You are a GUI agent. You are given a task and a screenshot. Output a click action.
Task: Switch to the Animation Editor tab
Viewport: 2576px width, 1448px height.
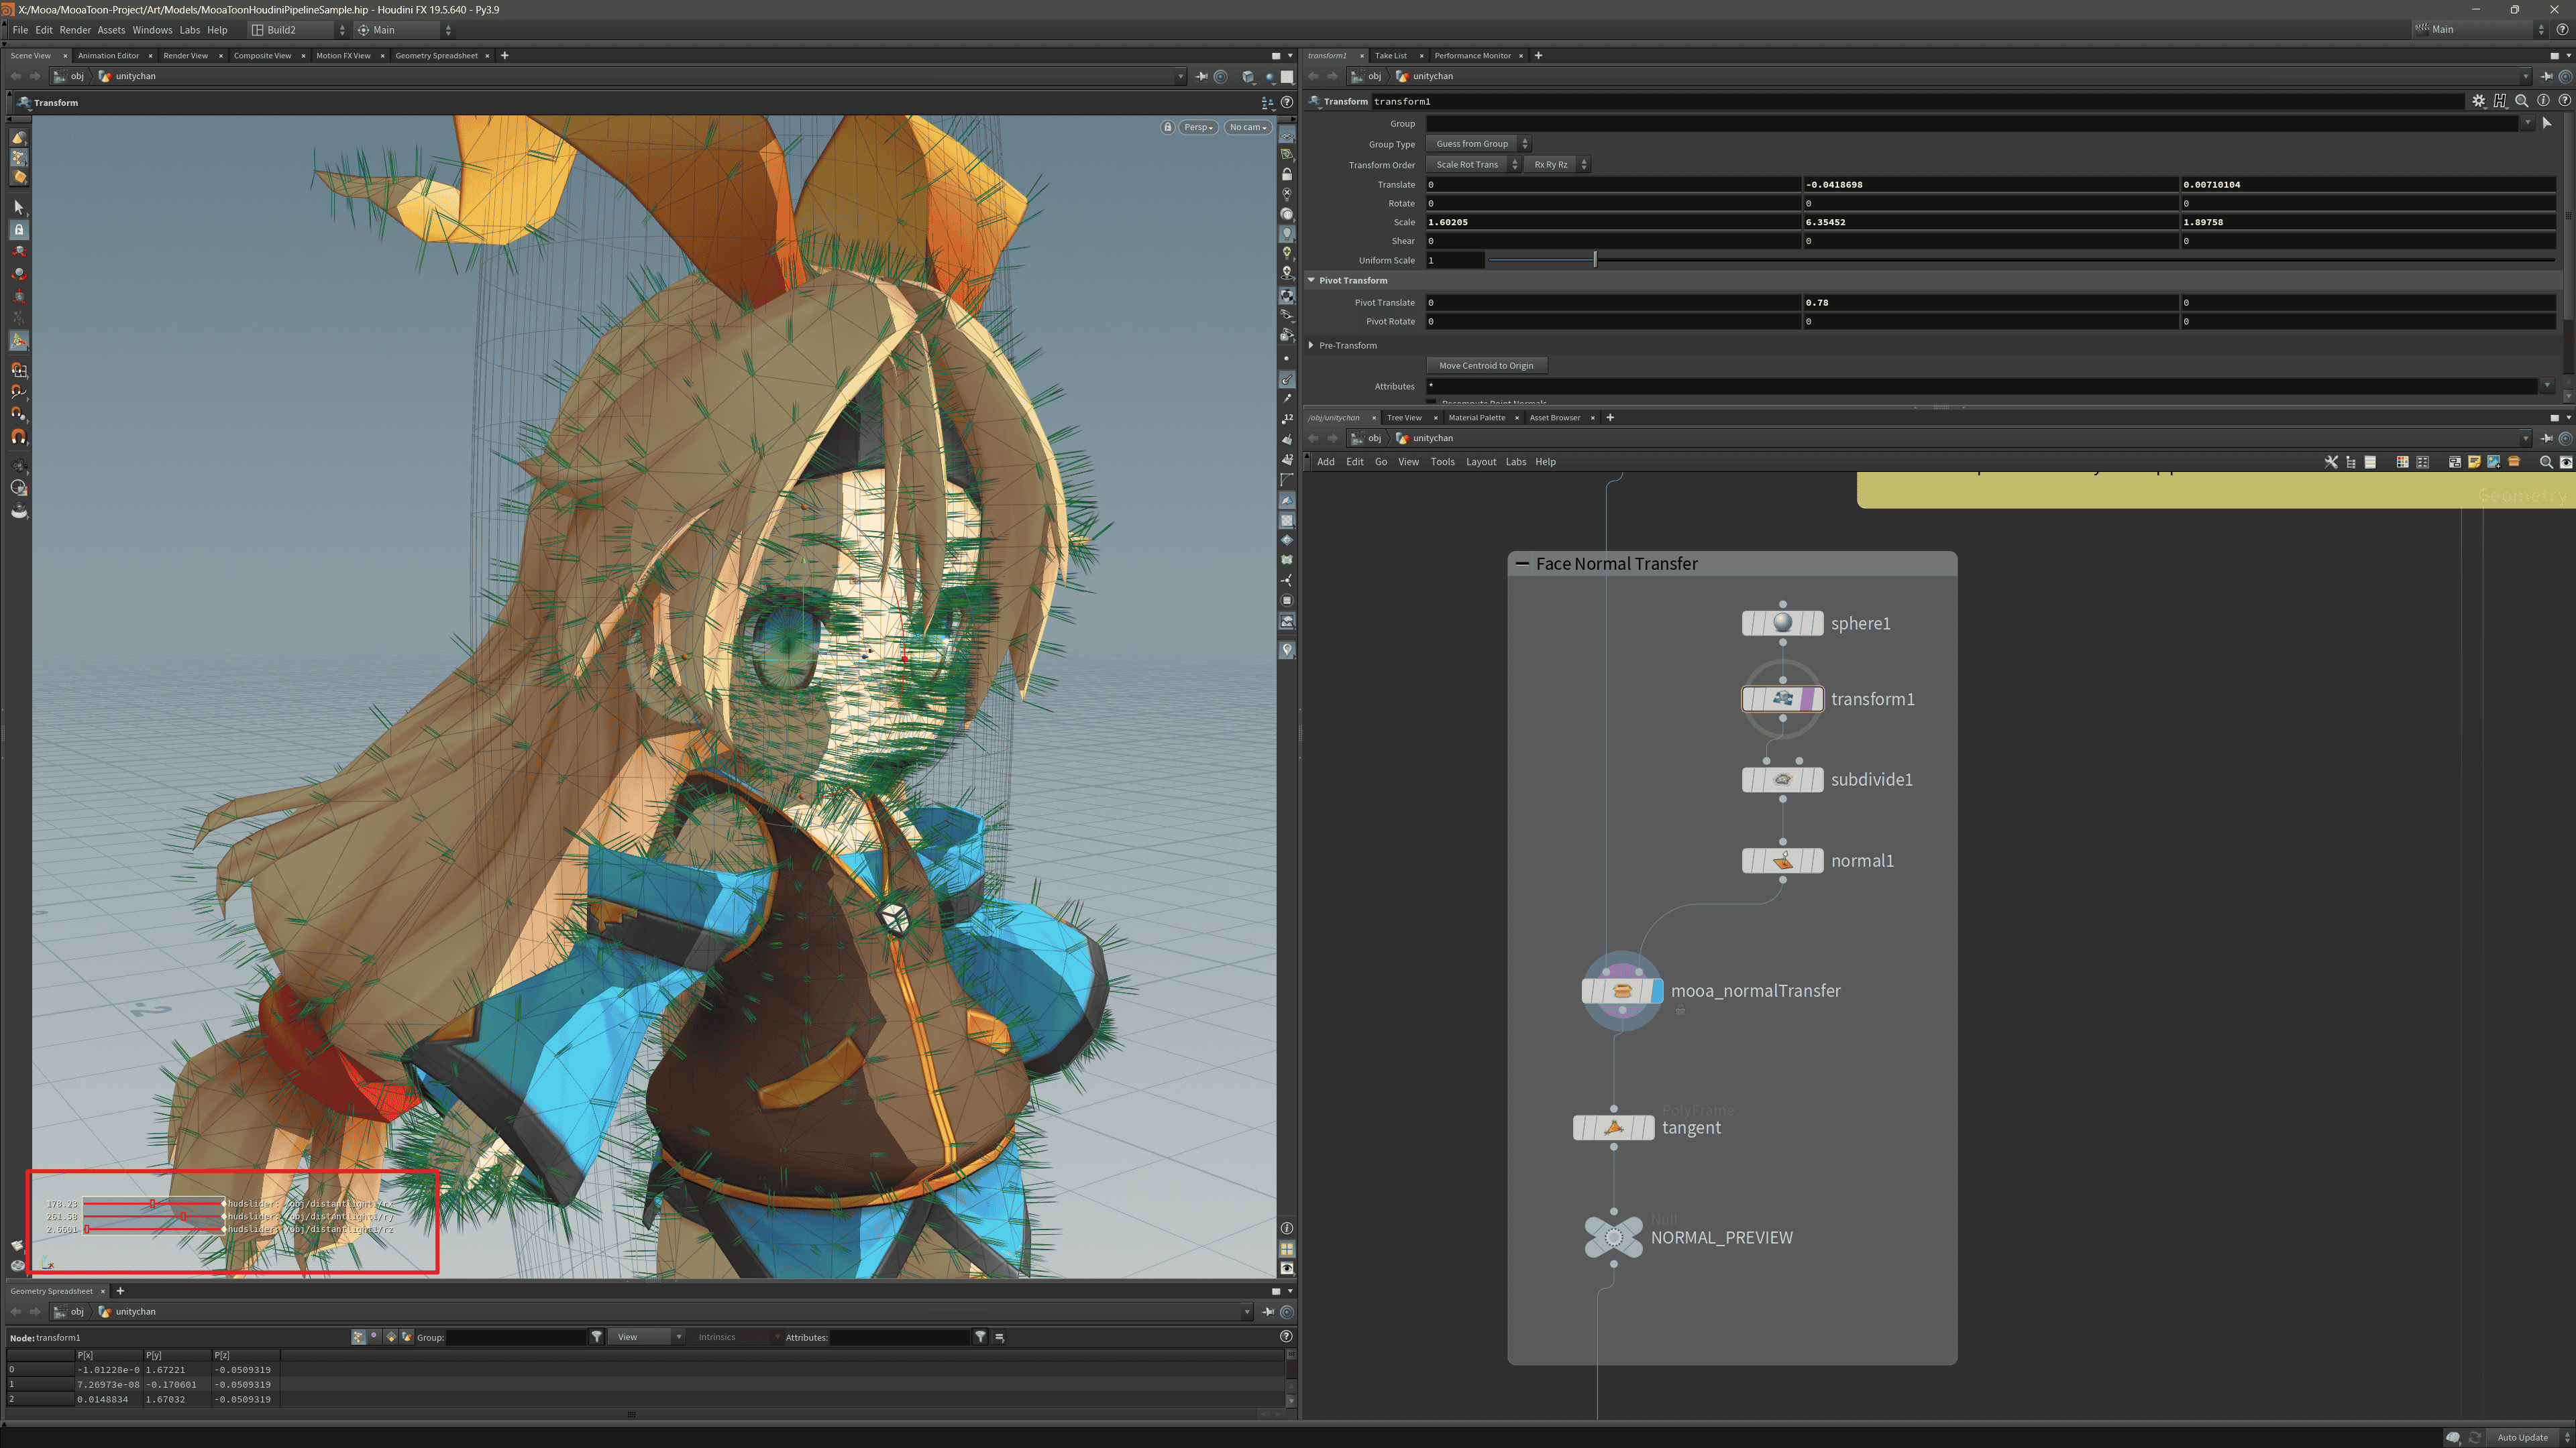click(x=108, y=56)
